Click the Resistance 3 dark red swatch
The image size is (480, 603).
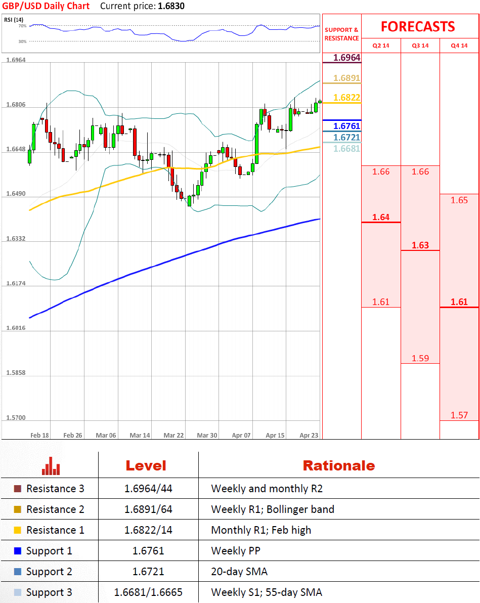17,489
